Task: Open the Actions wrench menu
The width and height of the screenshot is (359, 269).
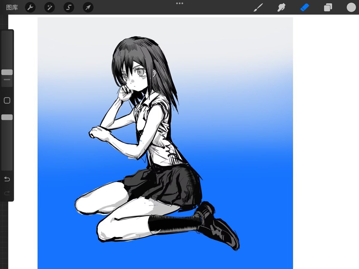Action: coord(30,7)
